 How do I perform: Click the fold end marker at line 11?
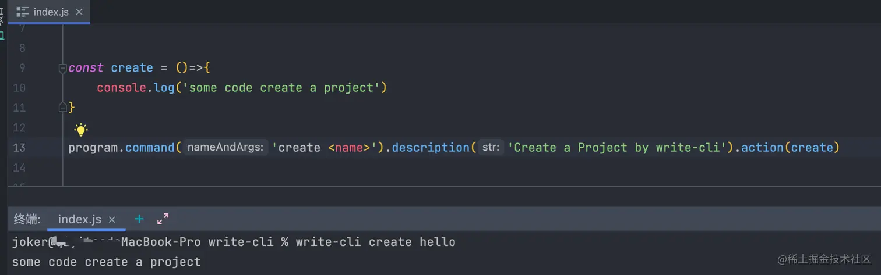point(62,108)
